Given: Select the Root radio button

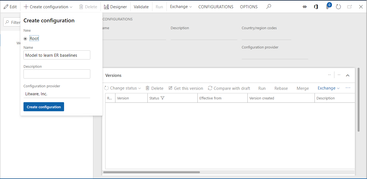Looking at the screenshot, I should tap(25, 38).
